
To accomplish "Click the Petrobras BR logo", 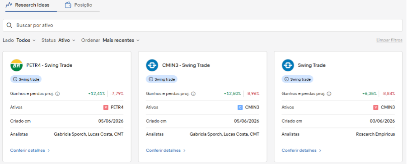I will point(16,65).
